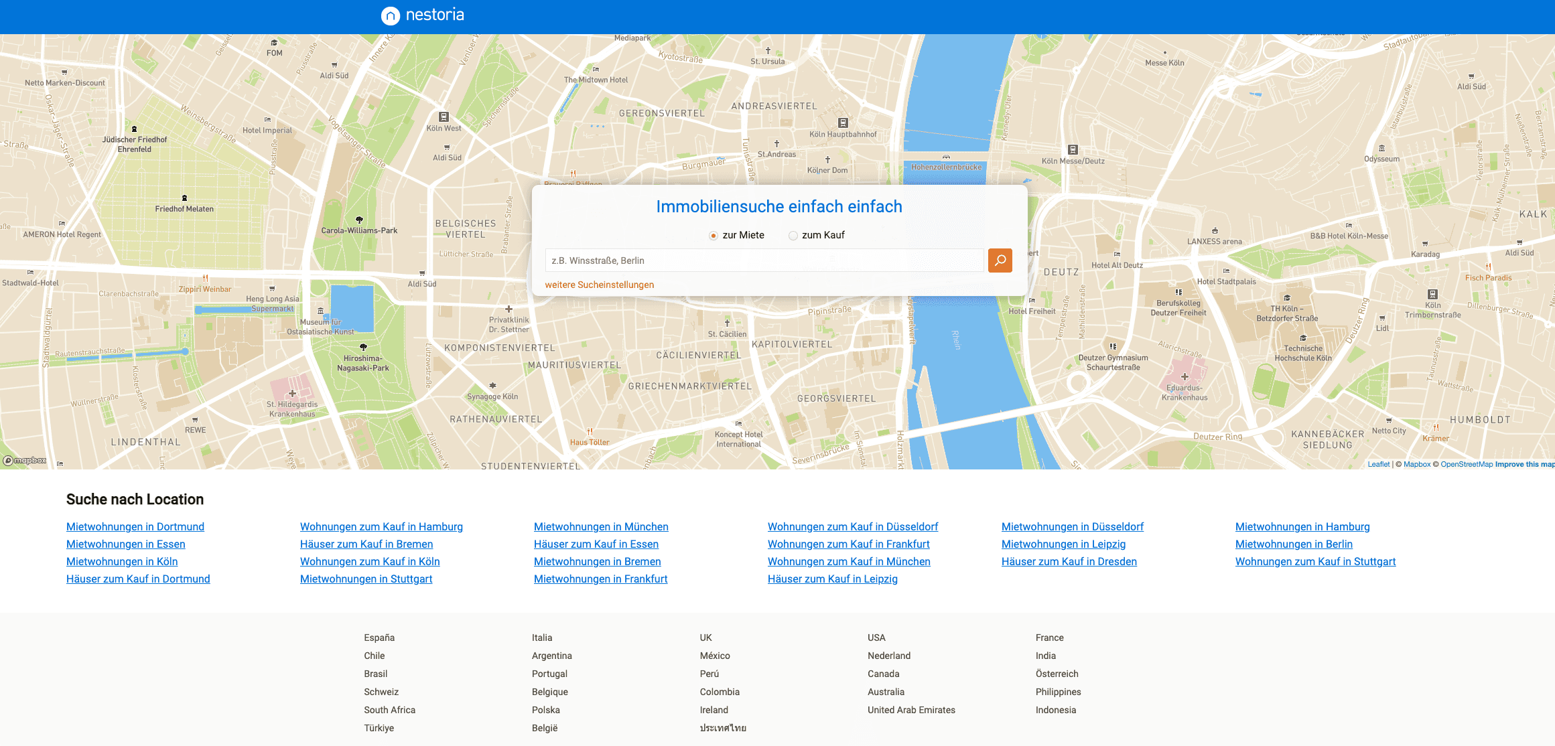Open Mietwohnungen in Köln link

tap(122, 562)
